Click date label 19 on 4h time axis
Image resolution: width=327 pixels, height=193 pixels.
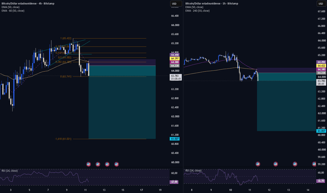pos(160,190)
